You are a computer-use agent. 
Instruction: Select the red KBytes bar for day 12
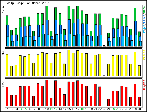click(x=56, y=93)
